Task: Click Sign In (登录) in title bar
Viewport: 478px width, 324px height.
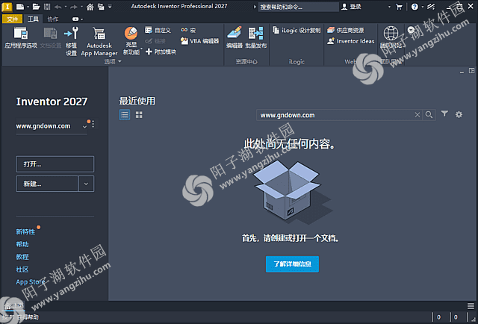Action: (352, 7)
